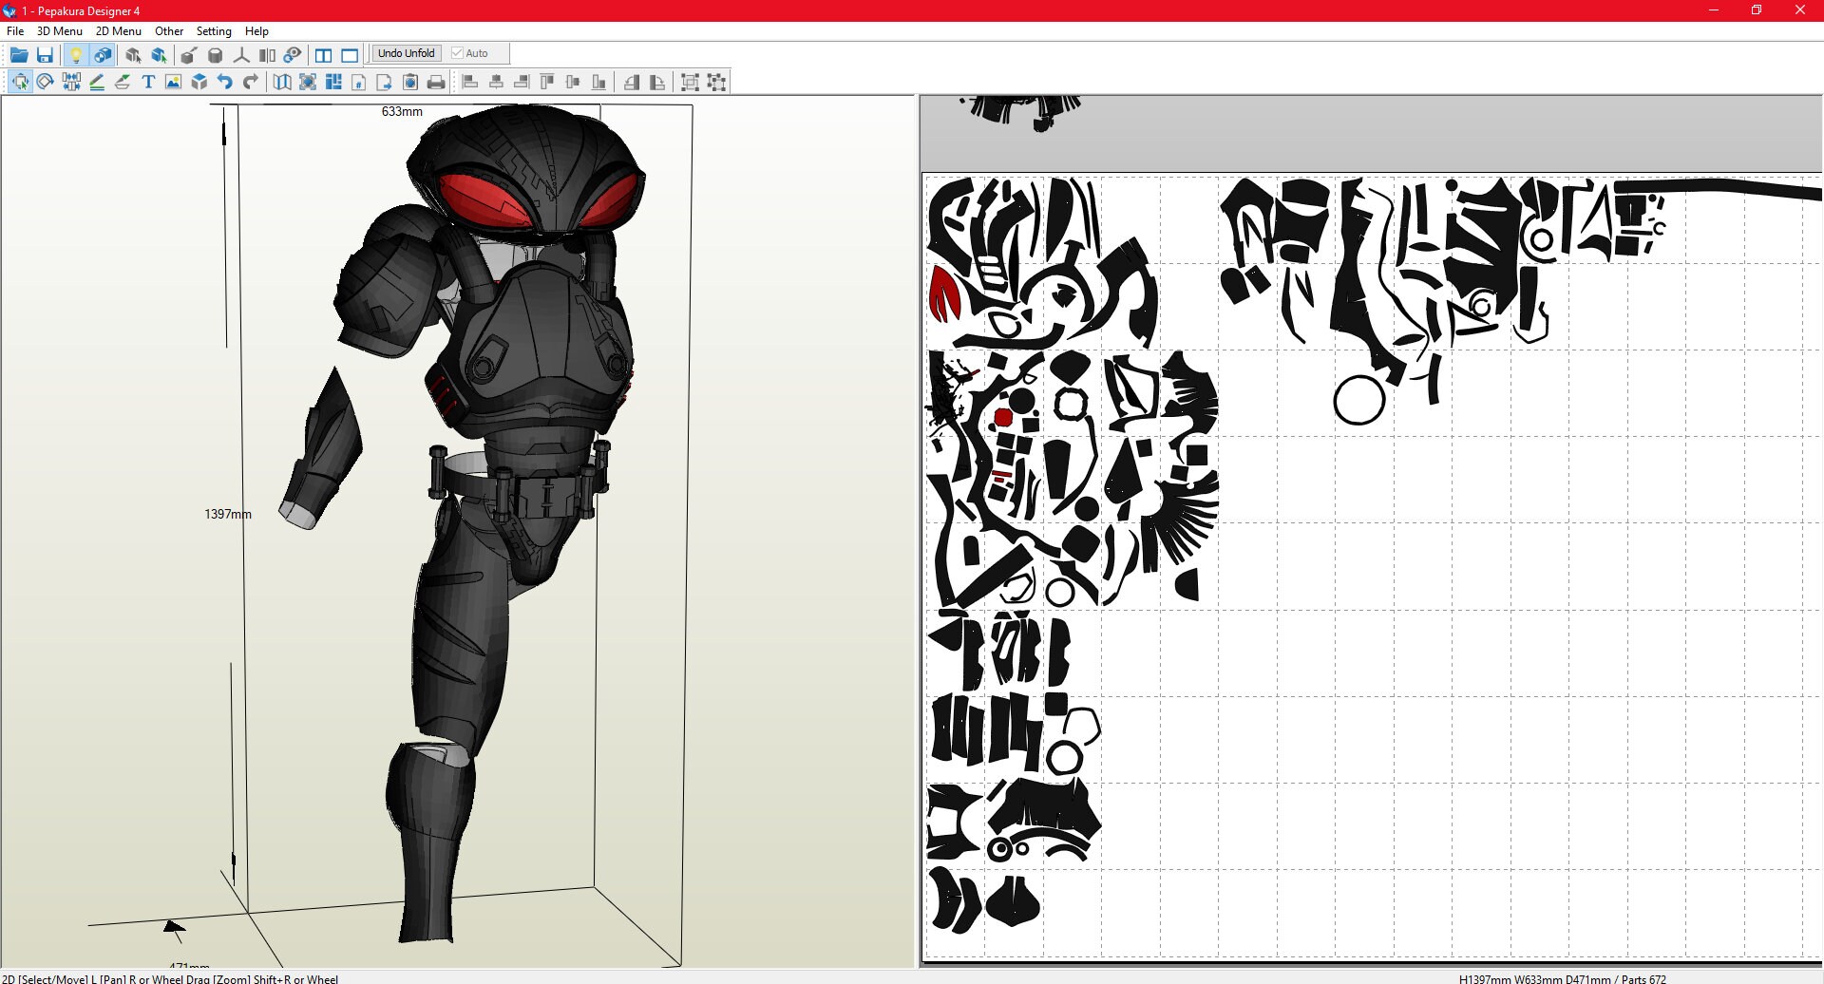Open the 2D Menu
Image resolution: width=1824 pixels, height=984 pixels.
tap(118, 30)
